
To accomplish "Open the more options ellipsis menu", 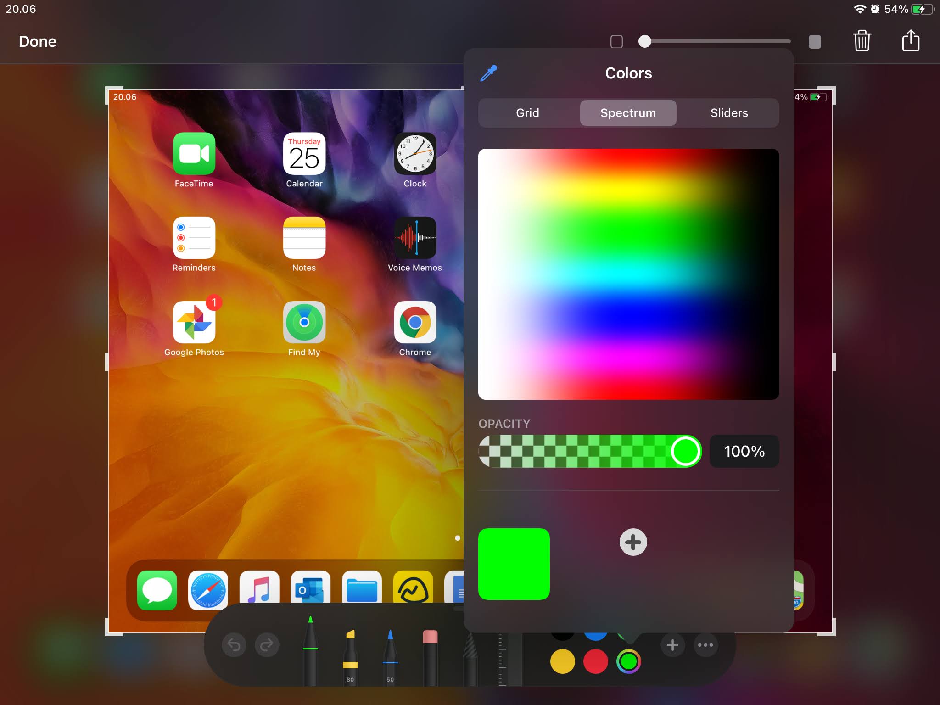I will pos(705,645).
